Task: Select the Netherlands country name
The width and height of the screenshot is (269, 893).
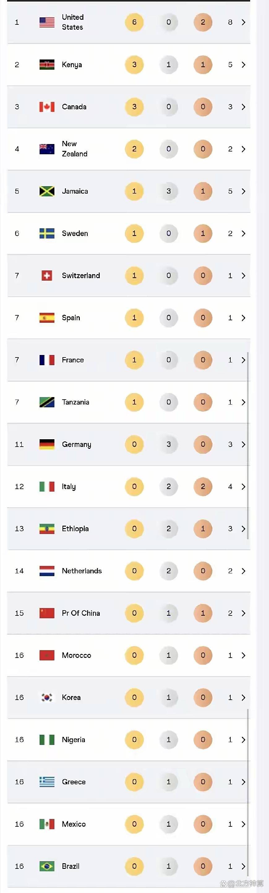Action: click(82, 571)
